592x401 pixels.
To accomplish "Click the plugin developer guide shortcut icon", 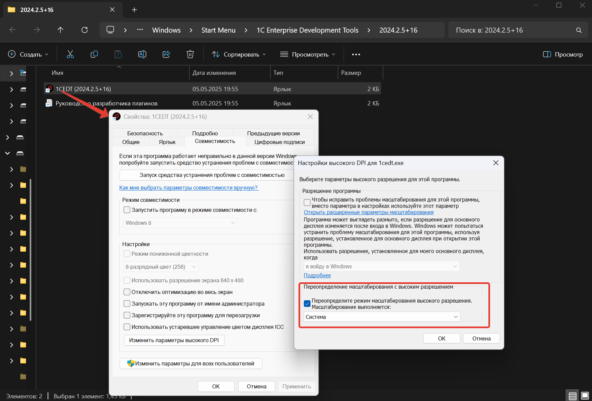I will tap(49, 103).
